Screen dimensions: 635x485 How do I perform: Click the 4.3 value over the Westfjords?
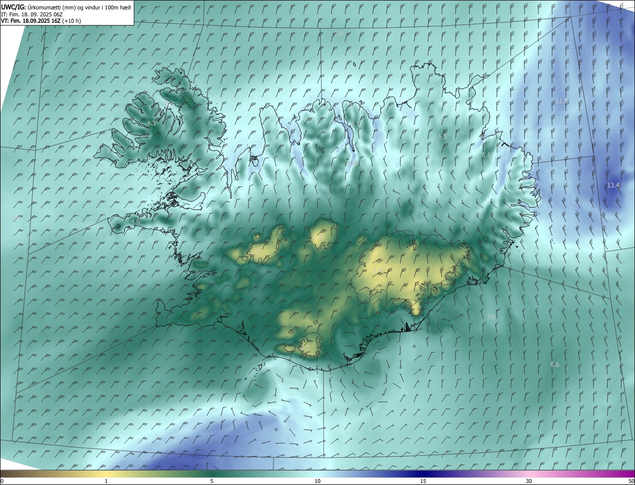[151, 123]
